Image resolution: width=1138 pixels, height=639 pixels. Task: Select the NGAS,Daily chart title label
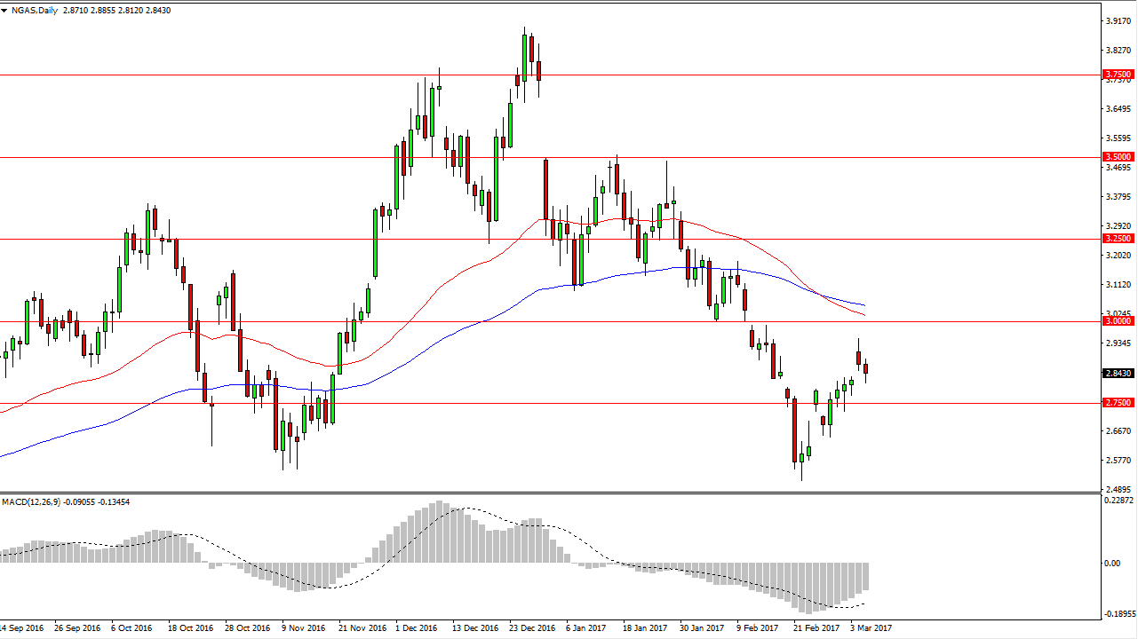pos(33,9)
